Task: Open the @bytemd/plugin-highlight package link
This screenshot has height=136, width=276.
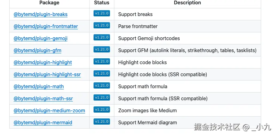Action: point(43,63)
